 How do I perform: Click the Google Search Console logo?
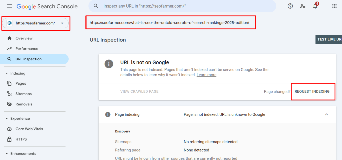pos(47,7)
